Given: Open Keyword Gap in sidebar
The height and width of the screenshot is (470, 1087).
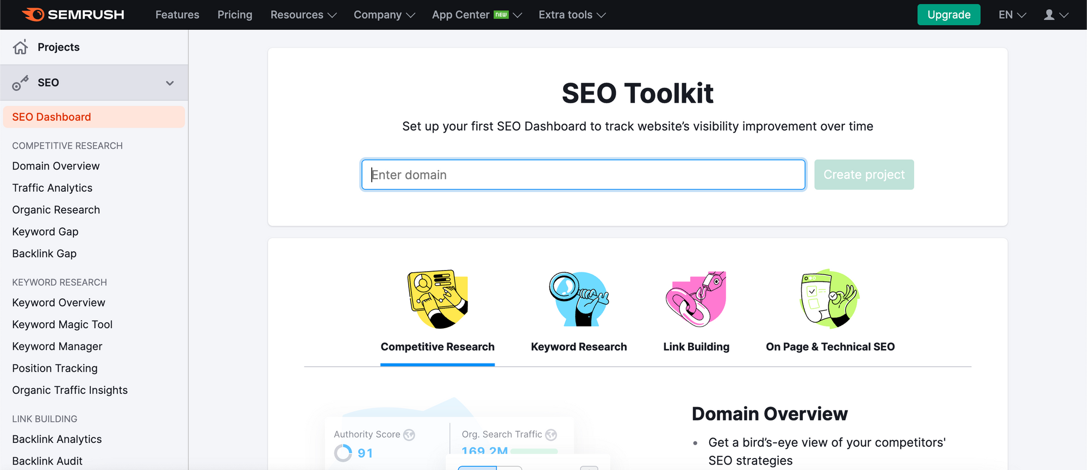Looking at the screenshot, I should tap(45, 231).
